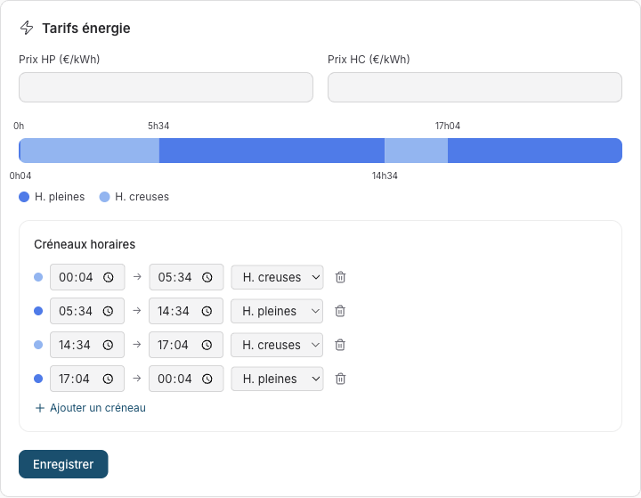Click the plus icon of Ajouter un créneau

tap(40, 408)
